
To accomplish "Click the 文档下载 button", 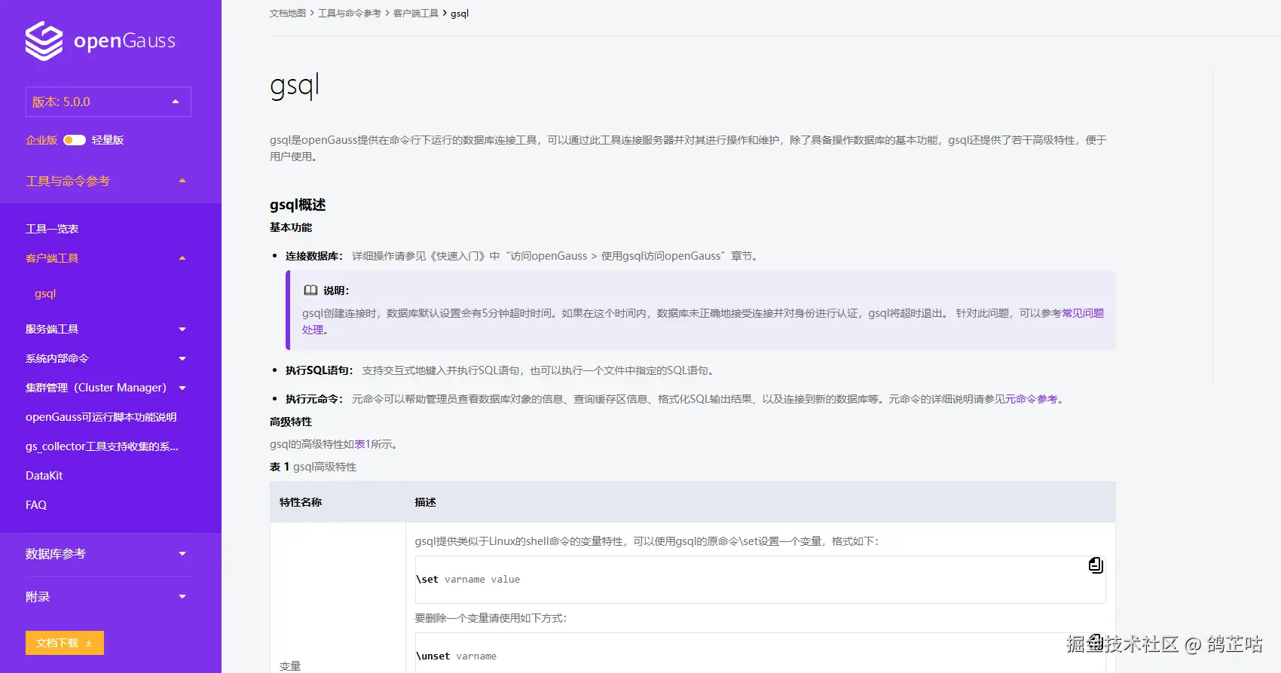I will (x=65, y=643).
